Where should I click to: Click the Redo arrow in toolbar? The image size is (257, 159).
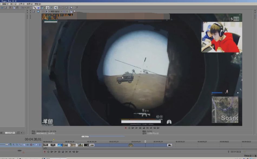pos(28,8)
